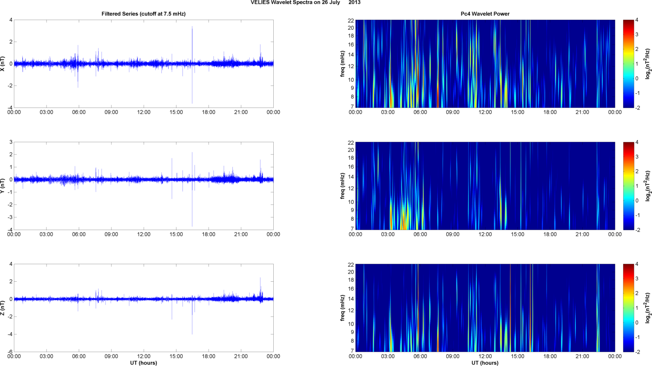Click 'UT (hours)' label under the Z series plot
The width and height of the screenshot is (652, 366).
144,363
